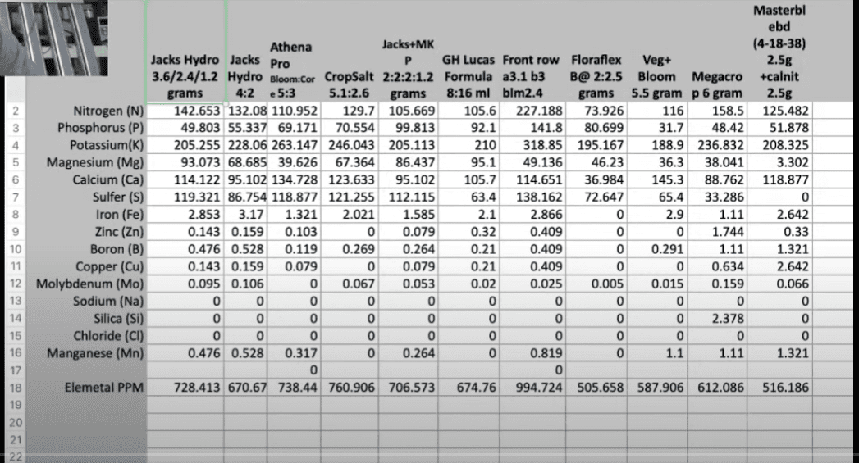Click the Molybdenum (Mo) row label
This screenshot has width=859, height=463.
90,284
